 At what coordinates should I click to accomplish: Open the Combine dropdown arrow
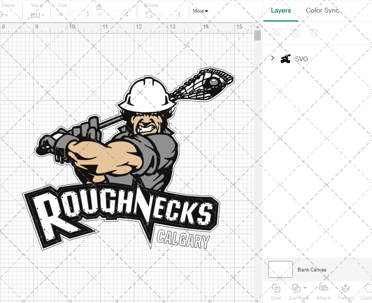[x=305, y=288]
